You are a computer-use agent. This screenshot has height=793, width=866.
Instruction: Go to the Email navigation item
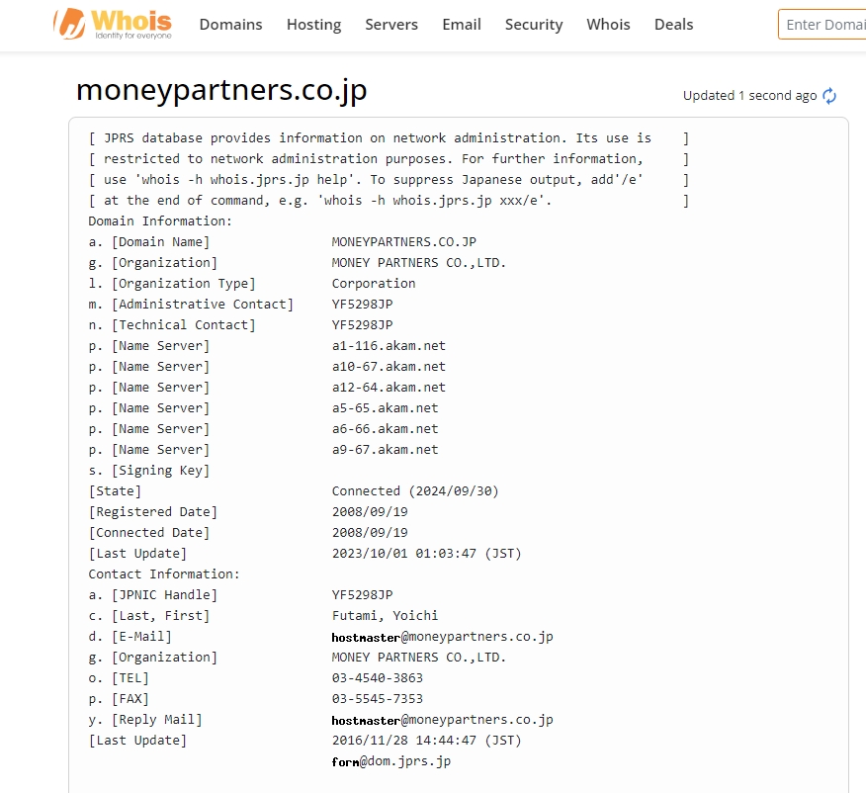pyautogui.click(x=461, y=25)
